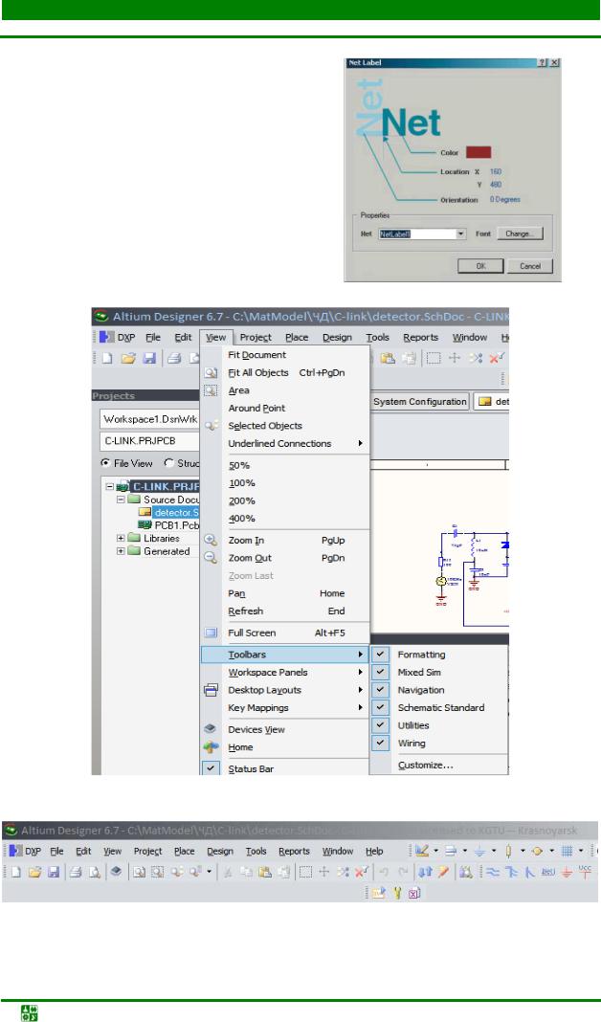Screen dimensions: 601x1022
Task: Uncheck Utilities toolbar in Toolbars submenu
Action: tap(380, 724)
